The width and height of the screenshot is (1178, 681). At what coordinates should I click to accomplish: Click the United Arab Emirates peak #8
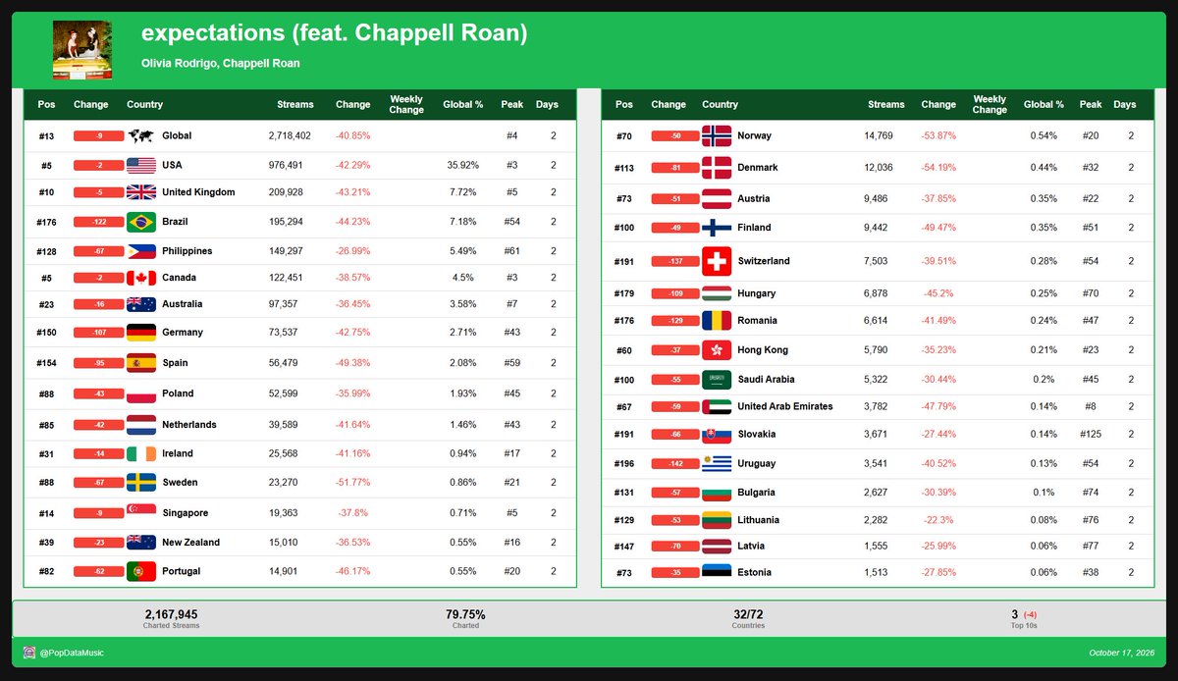point(1091,406)
